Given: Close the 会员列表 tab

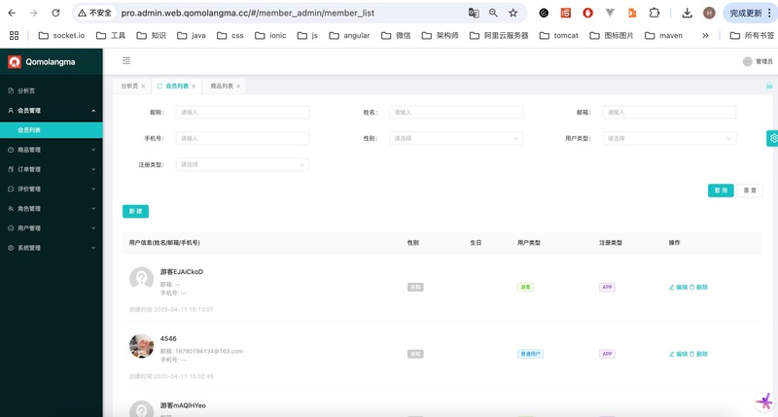Looking at the screenshot, I should point(194,87).
